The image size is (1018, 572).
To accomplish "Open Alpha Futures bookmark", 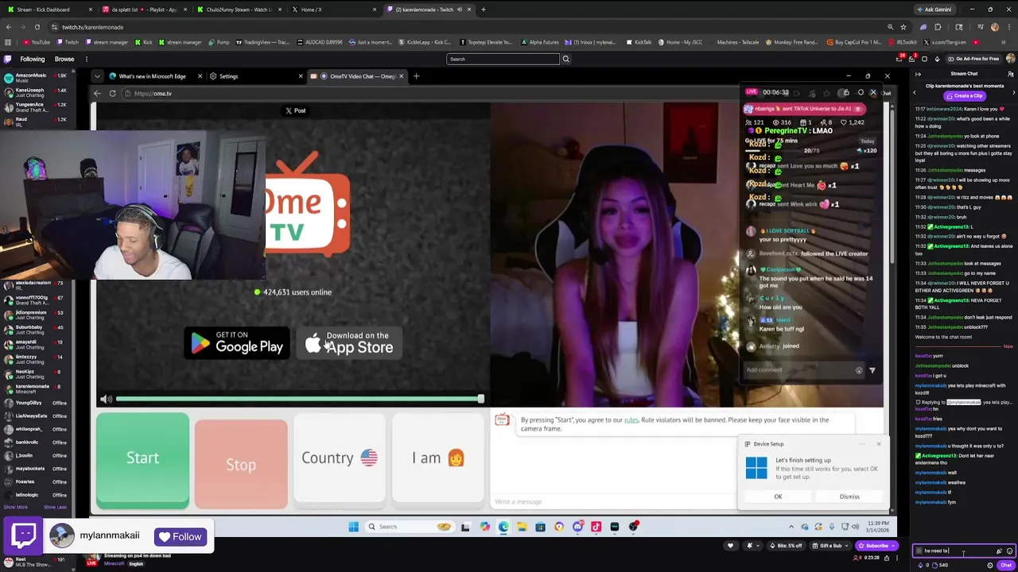I will (x=539, y=42).
